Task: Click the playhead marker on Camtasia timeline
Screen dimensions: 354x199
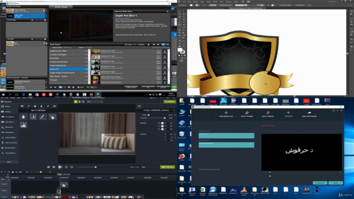Action: point(59,175)
